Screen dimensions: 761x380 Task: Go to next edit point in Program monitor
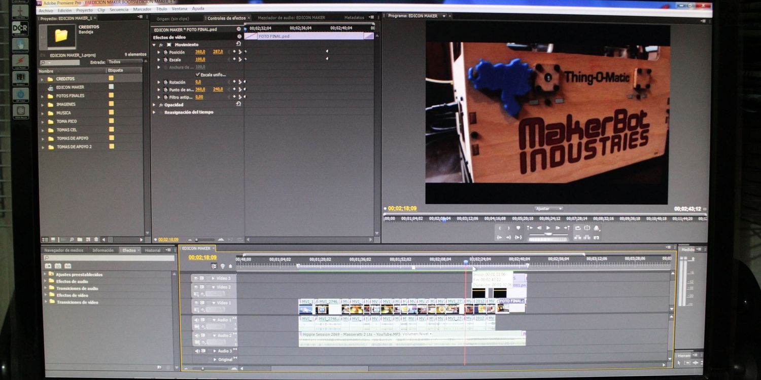point(567,228)
